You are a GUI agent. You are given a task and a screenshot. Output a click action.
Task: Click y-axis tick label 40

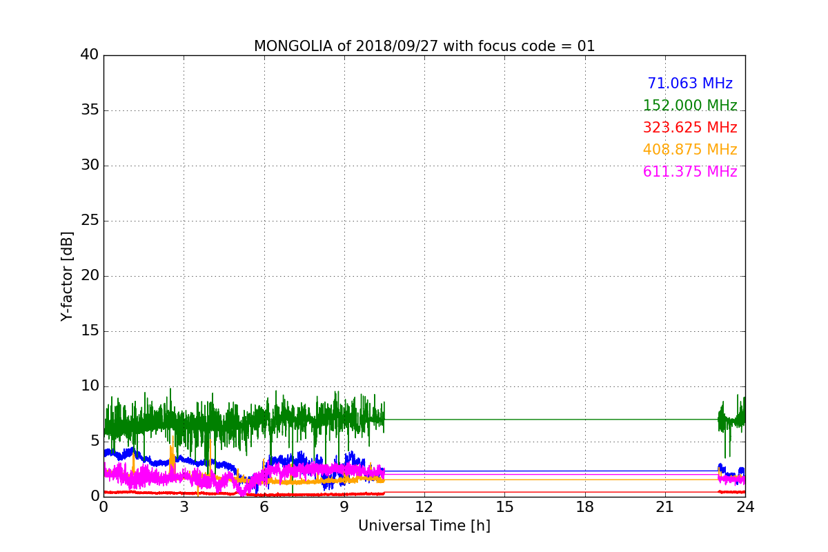90,55
